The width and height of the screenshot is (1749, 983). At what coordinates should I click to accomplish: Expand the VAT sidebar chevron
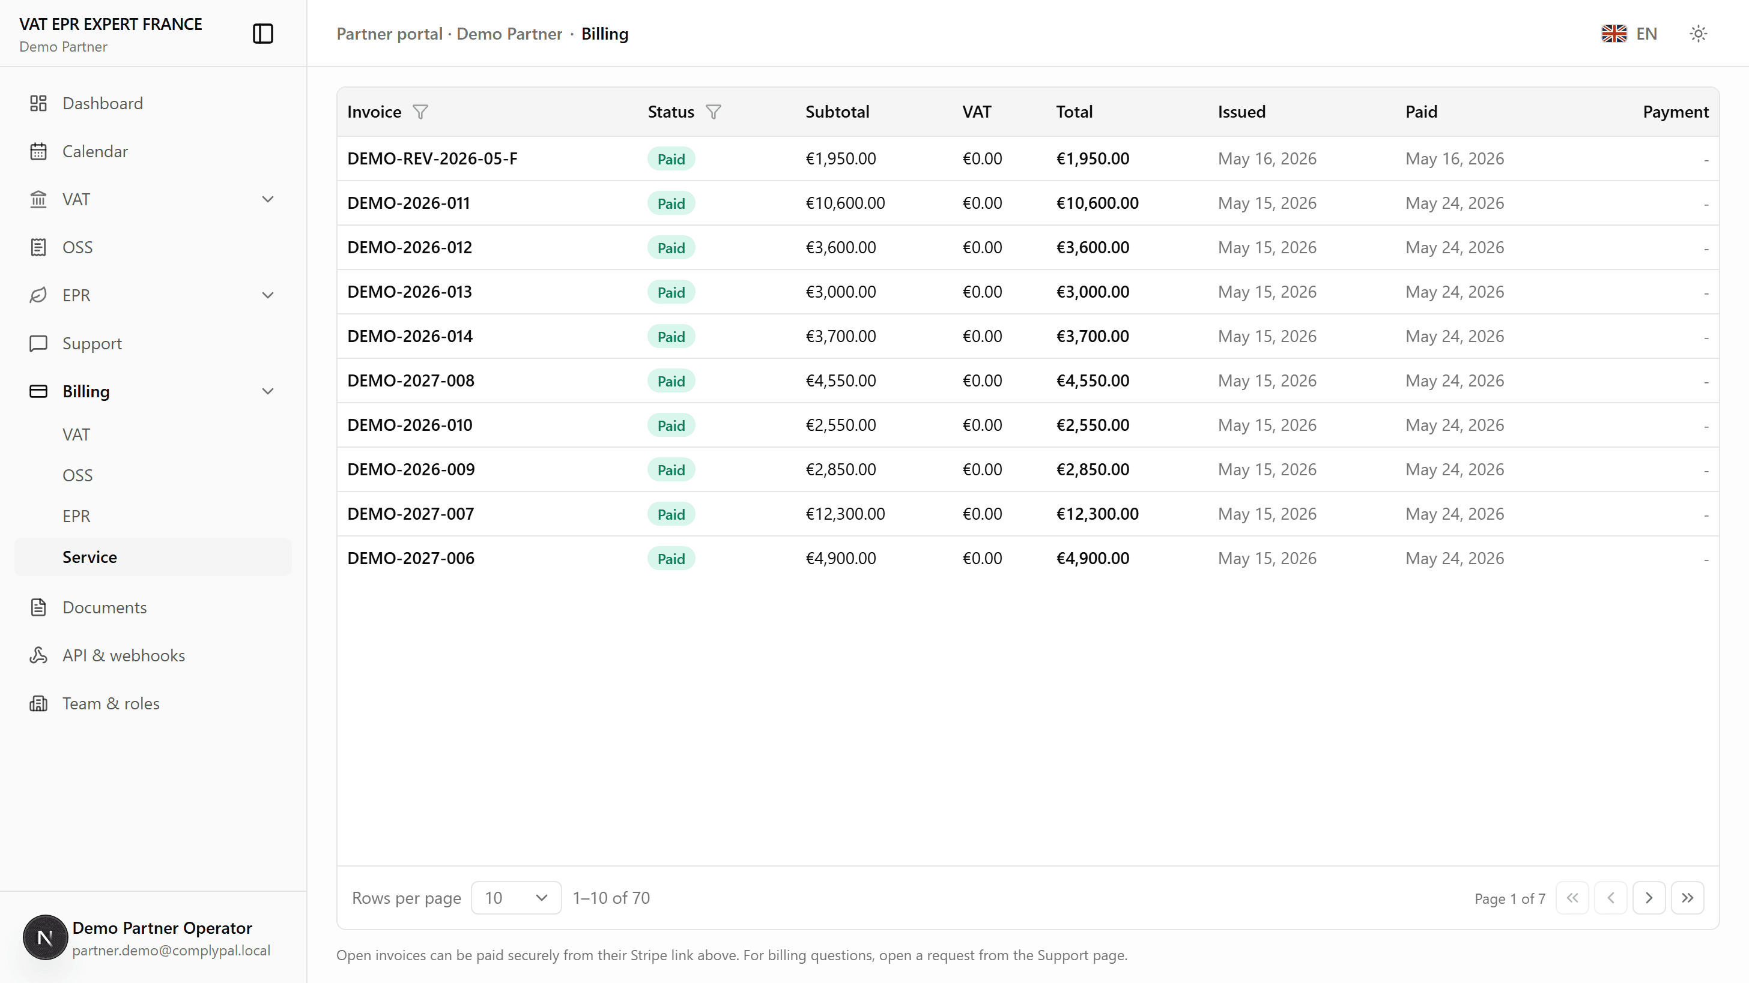267,199
